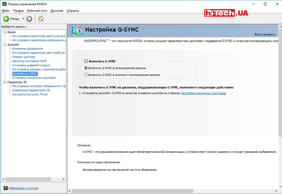The width and height of the screenshot is (282, 194).
Task: Click the System Information icon at bottom left
Action: pyautogui.click(x=5, y=188)
